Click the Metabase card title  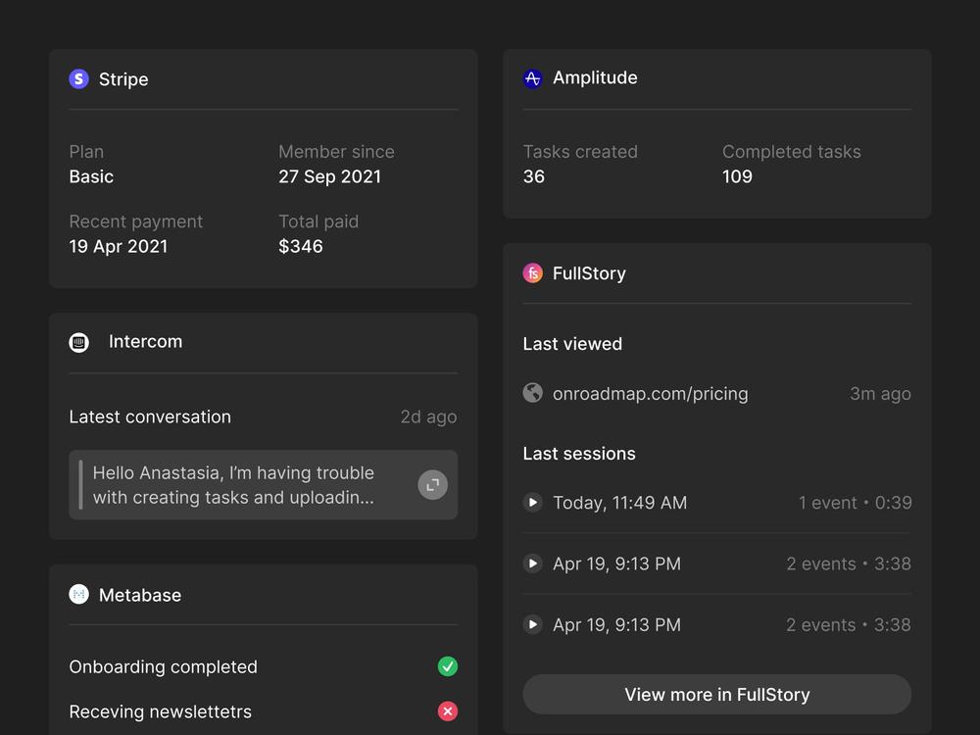point(140,595)
